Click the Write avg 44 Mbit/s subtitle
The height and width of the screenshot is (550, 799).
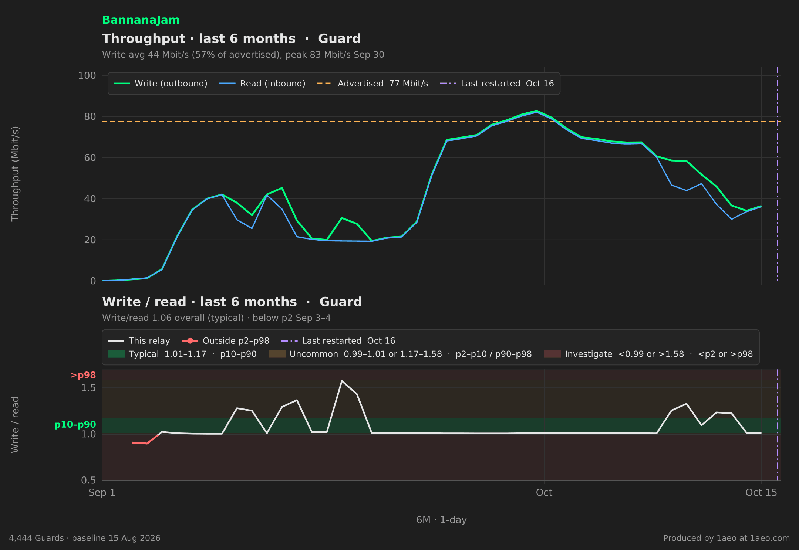pos(243,55)
